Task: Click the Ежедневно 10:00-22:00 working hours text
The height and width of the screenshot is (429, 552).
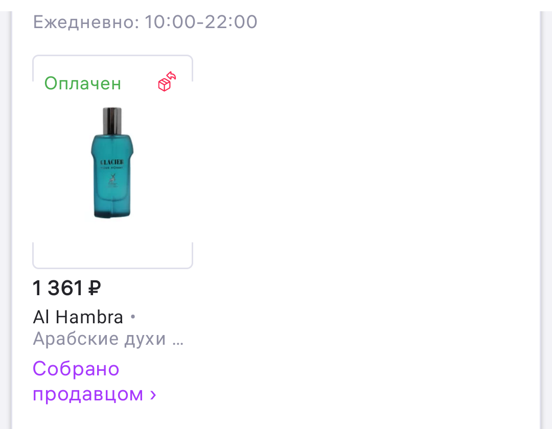Action: click(145, 22)
